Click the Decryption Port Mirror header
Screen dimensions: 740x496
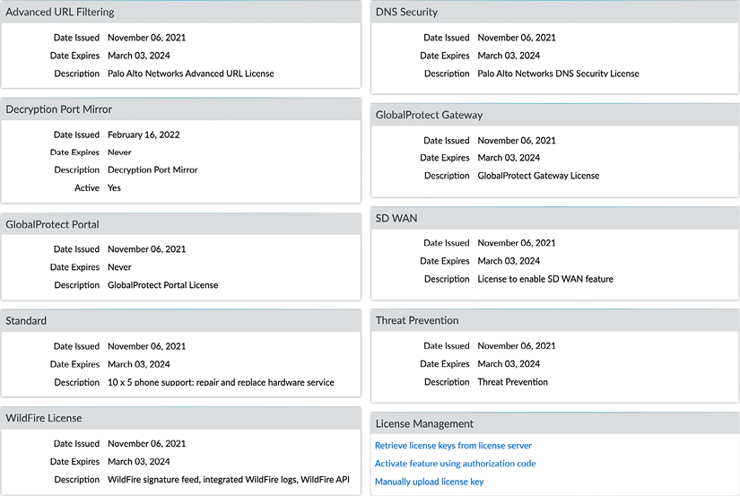181,109
